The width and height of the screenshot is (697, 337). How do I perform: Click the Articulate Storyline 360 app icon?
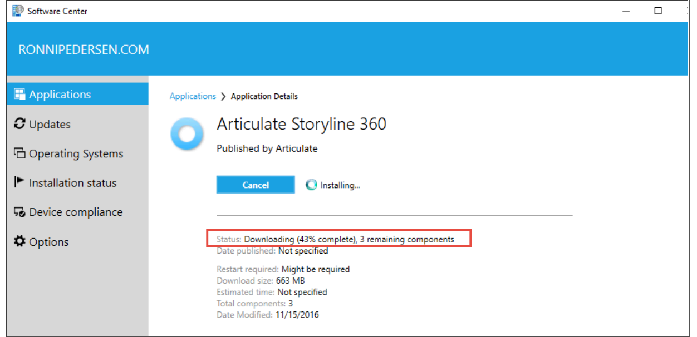(x=187, y=134)
